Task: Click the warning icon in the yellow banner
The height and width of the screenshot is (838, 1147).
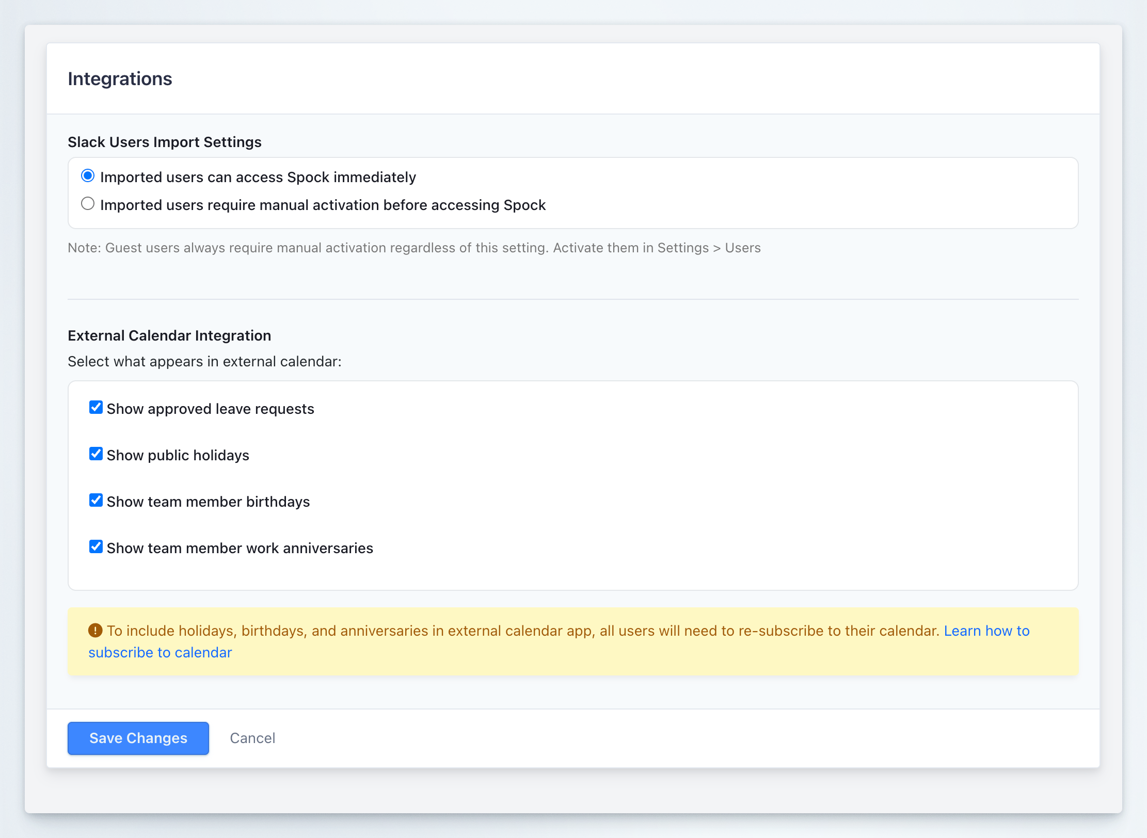Action: 95,630
